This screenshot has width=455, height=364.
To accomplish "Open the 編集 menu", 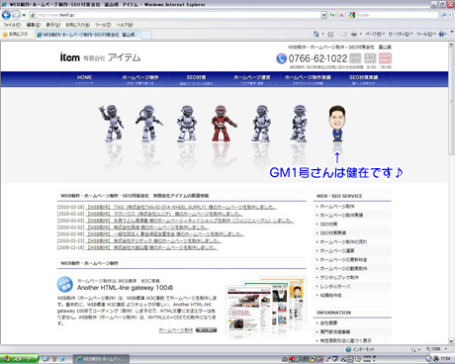I will tap(33, 25).
